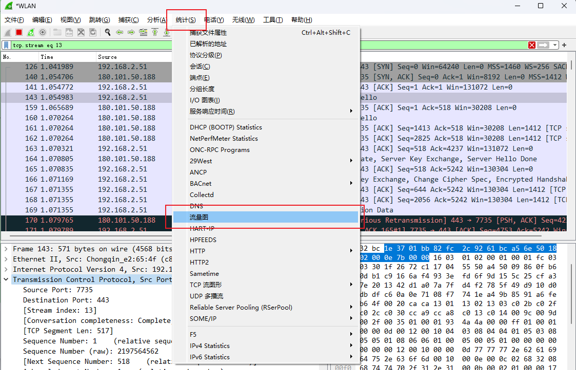Choose 已解析的地址 from the menu
This screenshot has height=370, width=576.
(266, 44)
